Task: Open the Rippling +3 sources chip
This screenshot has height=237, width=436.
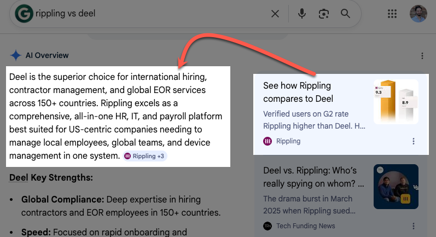Action: (x=145, y=156)
